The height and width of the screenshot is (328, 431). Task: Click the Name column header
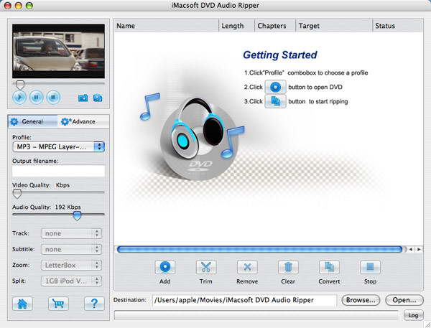[x=167, y=26]
